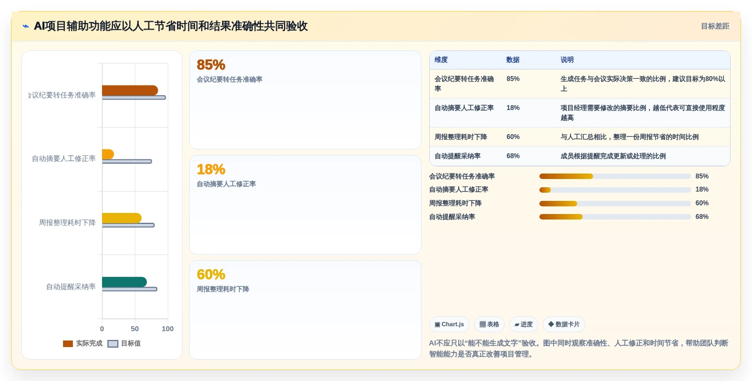
Task: Click the gray 目标值 bar for 会议纪要转任务准确率
Action: 134,97
